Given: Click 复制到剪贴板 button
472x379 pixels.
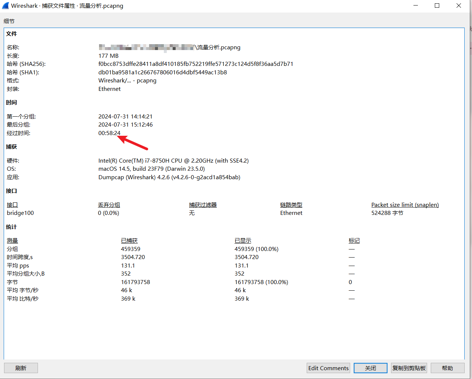Looking at the screenshot, I should click(x=409, y=368).
